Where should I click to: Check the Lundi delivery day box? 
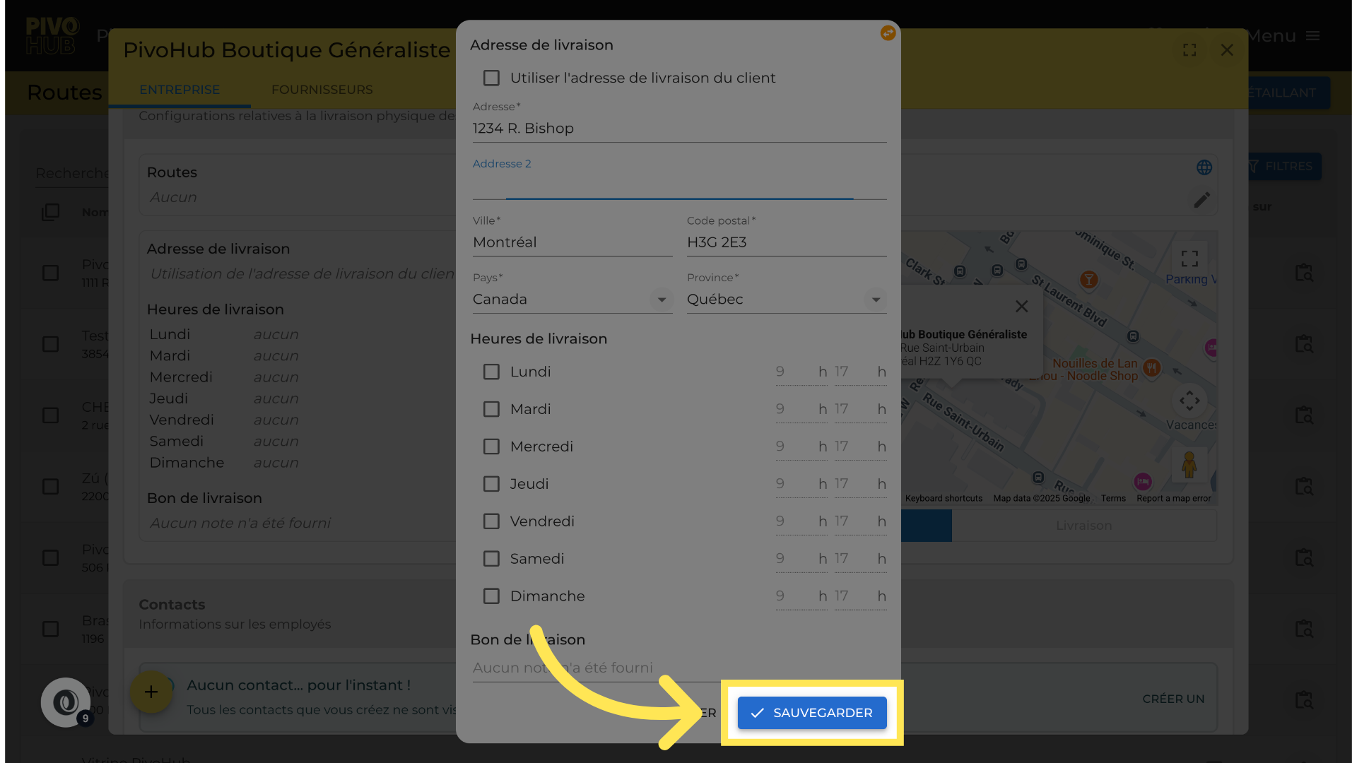point(491,372)
